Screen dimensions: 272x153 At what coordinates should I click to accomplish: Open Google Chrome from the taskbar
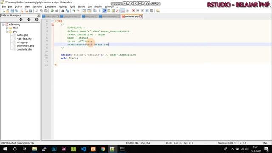[103, 149]
